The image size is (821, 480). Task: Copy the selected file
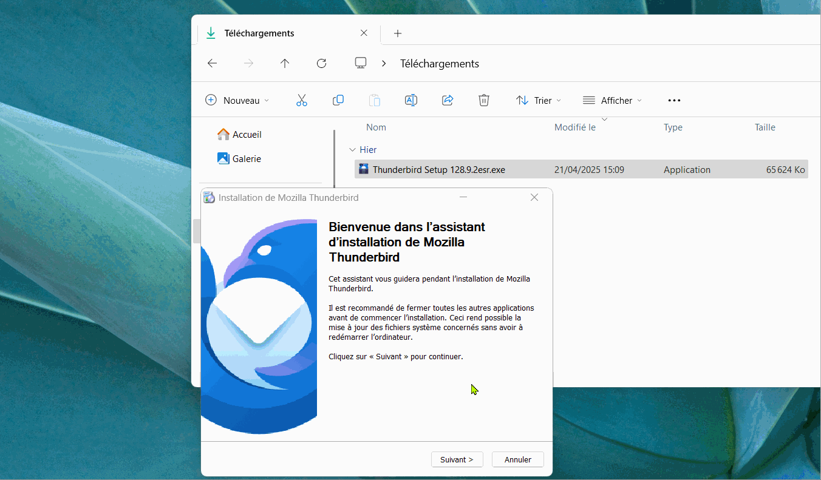[x=338, y=100]
